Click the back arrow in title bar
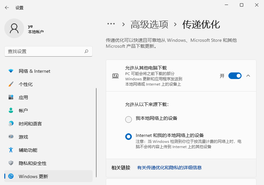264x185 pixels. point(7,8)
